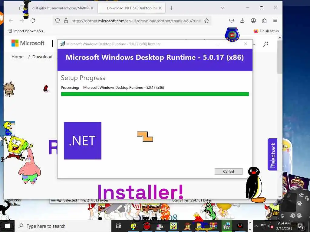Click Total 2 files status text
The width and height of the screenshot is (310, 232).
[x=191, y=200]
